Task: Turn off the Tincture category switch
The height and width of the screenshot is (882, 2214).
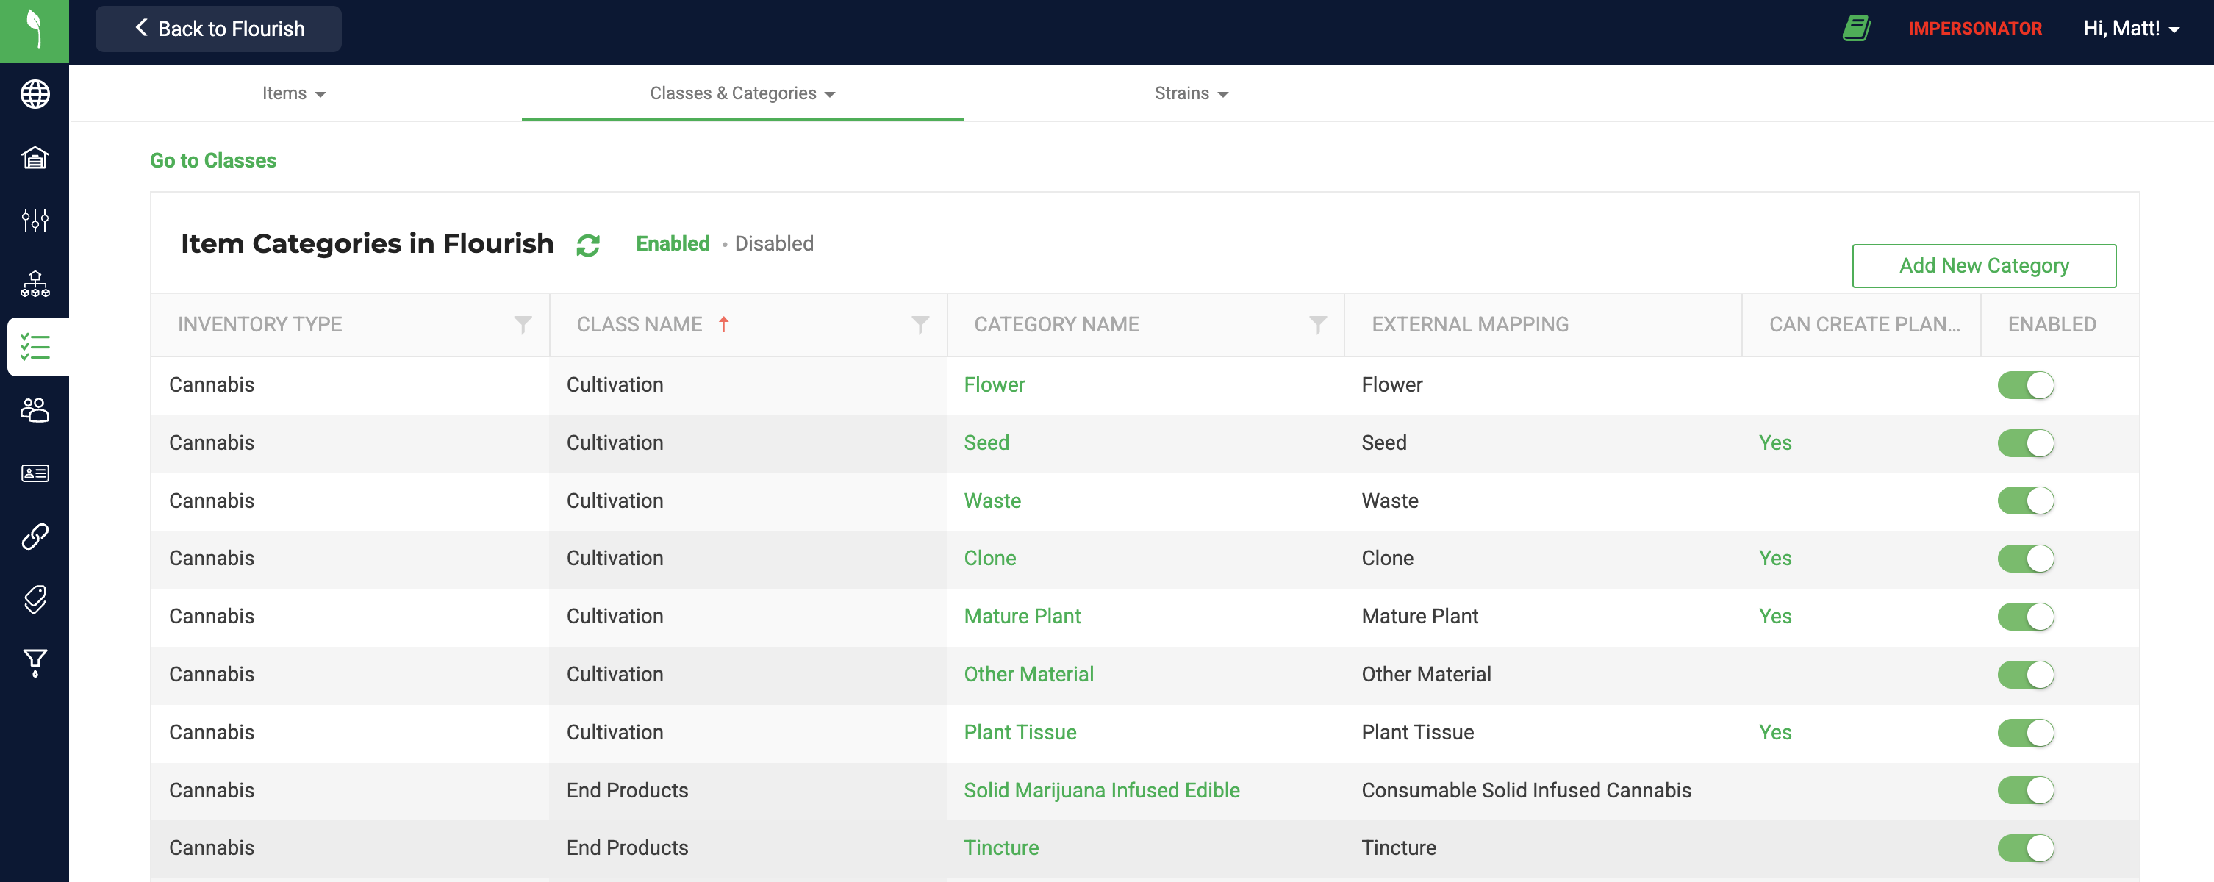Action: coord(2025,848)
